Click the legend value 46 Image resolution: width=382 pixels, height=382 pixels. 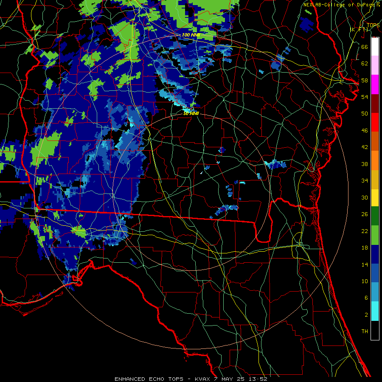[365, 130]
